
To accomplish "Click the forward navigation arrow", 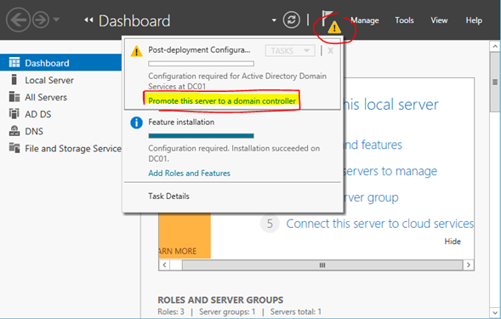I will [41, 20].
